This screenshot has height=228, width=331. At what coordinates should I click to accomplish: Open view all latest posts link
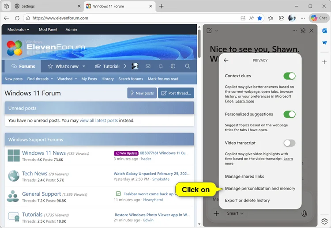(98, 121)
